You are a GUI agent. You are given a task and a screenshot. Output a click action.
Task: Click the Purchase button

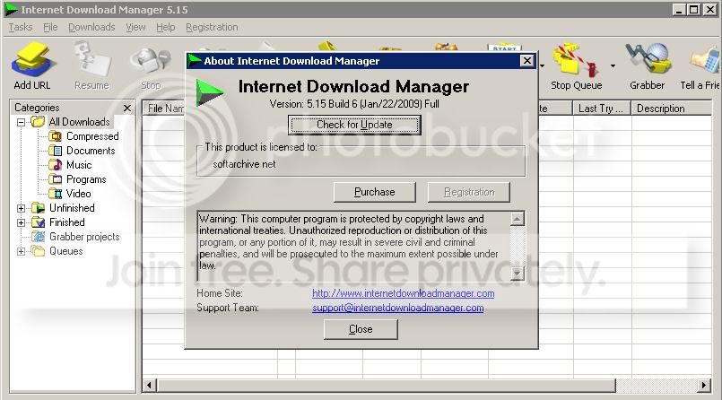(x=374, y=192)
